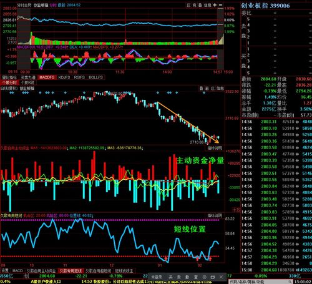Open 指标说明 for the 短线 indicator panel
This screenshot has width=312, height=284.
tap(215, 215)
